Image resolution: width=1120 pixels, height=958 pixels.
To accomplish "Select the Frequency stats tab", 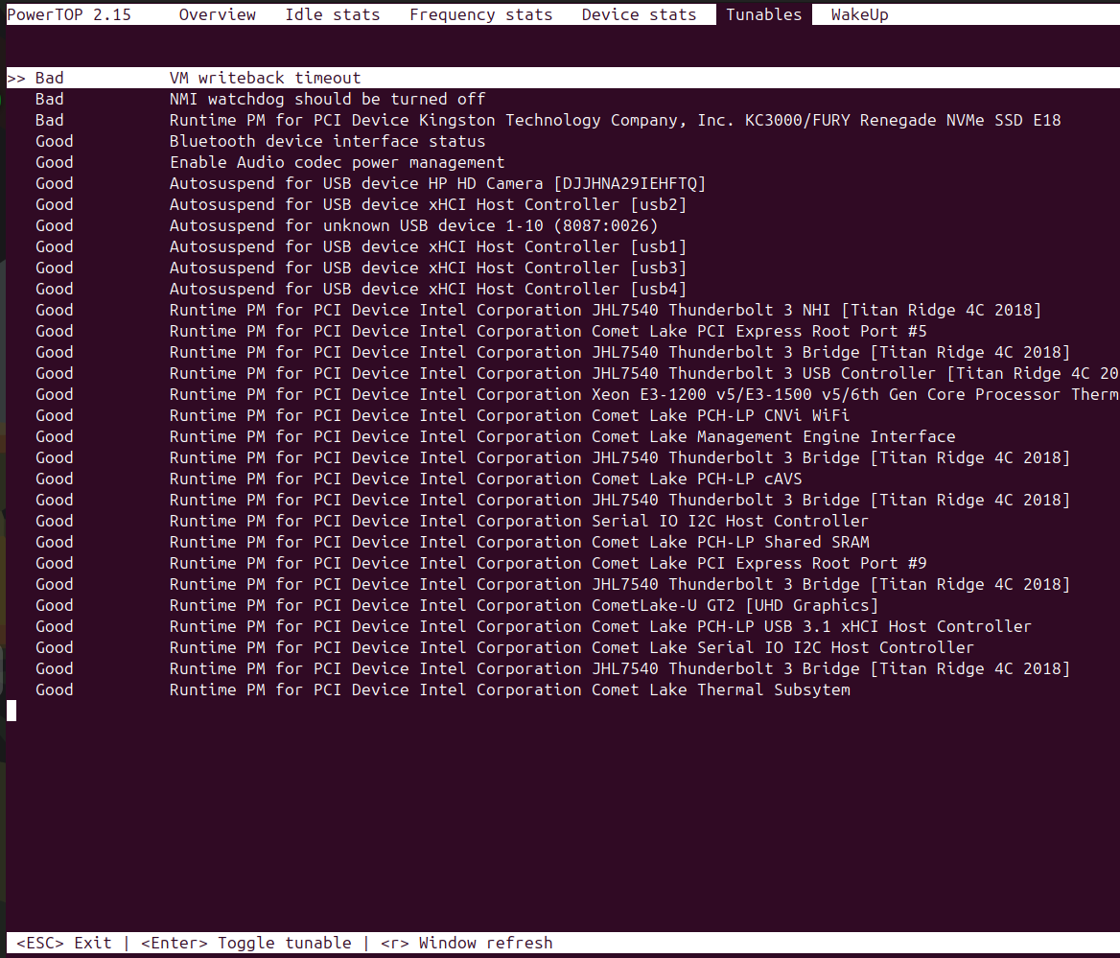I will point(480,14).
